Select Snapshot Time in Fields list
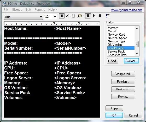Image resolution: width=146 pixels, height=122 pixels. (x=121, y=55)
